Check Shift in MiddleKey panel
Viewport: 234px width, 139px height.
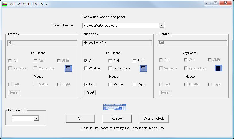coord(134,61)
